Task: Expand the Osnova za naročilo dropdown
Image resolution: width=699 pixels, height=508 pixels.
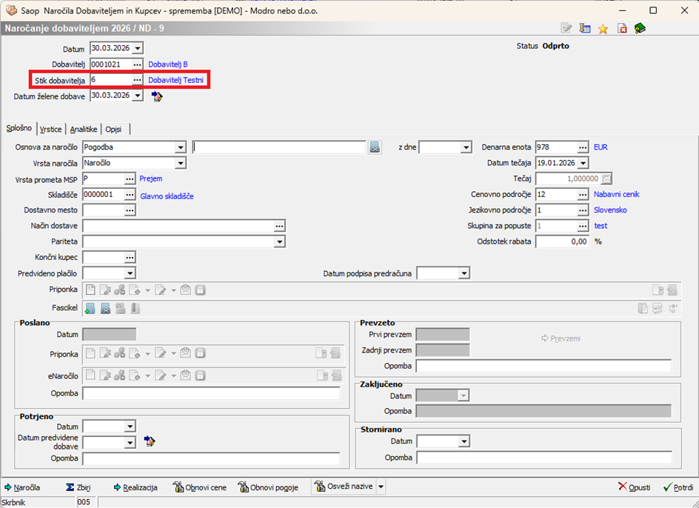Action: point(180,147)
